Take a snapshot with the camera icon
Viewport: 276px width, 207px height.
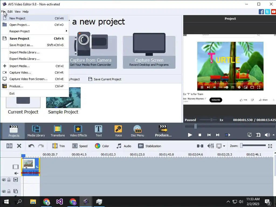click(x=258, y=135)
